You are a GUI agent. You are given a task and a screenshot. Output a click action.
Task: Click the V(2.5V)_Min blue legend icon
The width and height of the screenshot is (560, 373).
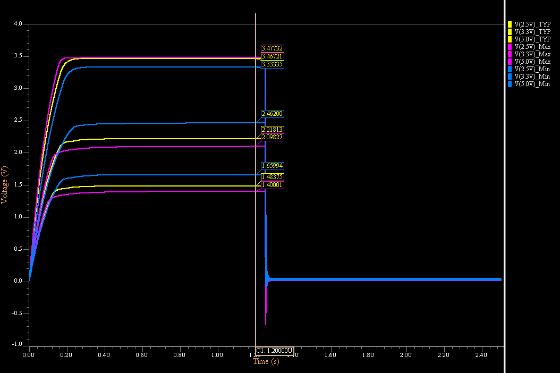coord(509,69)
